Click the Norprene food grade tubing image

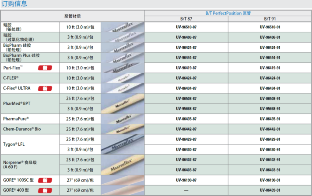(x=123, y=165)
